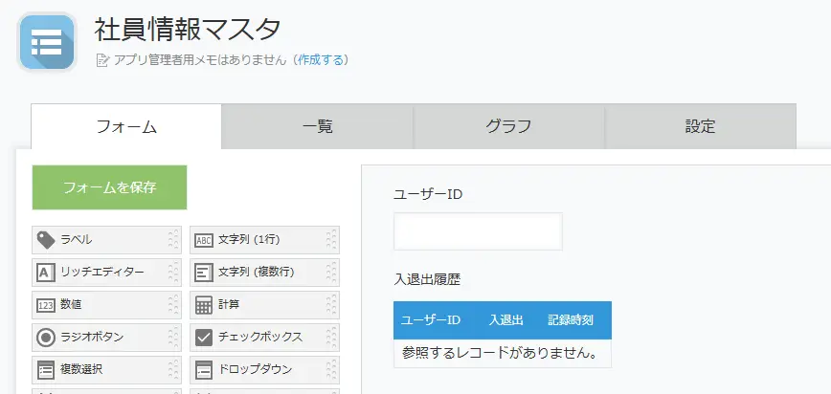The height and width of the screenshot is (394, 831).
Task: Click the ユーザーID input field
Action: click(x=478, y=231)
